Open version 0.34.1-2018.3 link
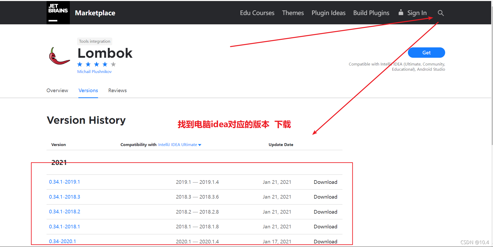The width and height of the screenshot is (493, 247). [65, 197]
